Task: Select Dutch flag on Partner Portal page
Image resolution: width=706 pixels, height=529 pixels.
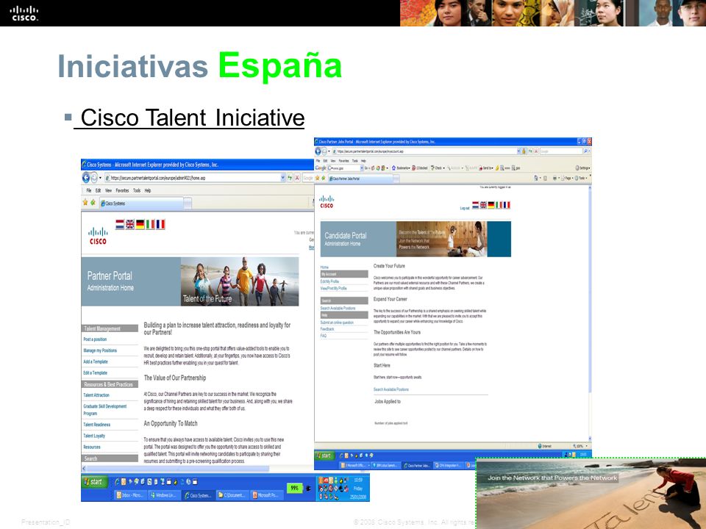Action: point(120,224)
